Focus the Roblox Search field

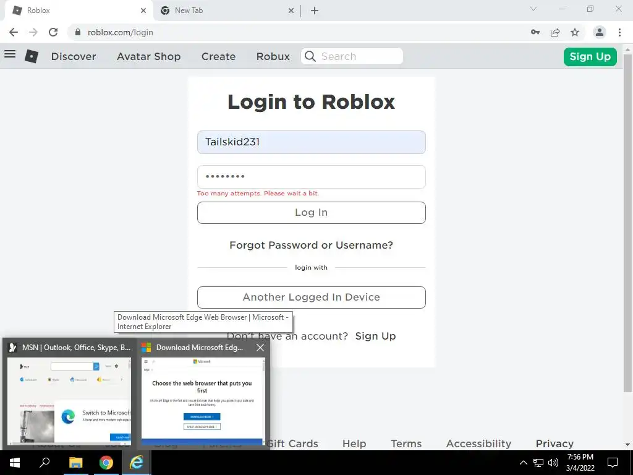[352, 56]
